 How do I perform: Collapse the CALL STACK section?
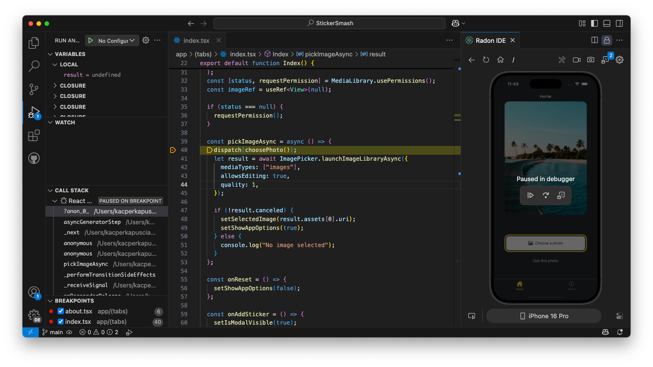coord(50,191)
